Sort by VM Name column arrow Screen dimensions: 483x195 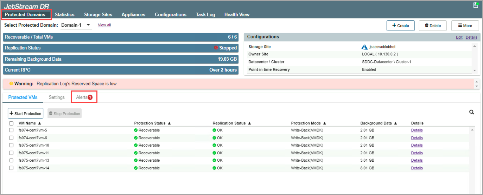pos(39,123)
